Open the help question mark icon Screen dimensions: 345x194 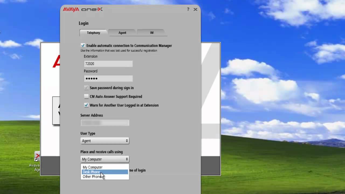(188, 9)
